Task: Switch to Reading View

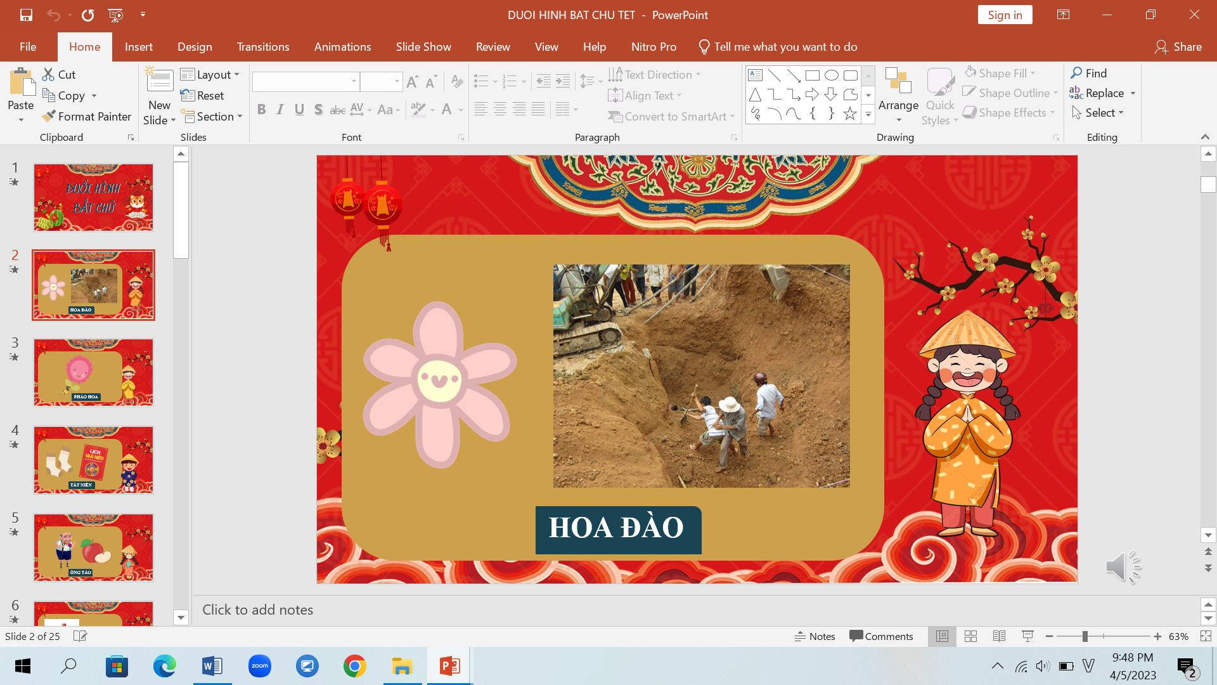Action: (999, 636)
